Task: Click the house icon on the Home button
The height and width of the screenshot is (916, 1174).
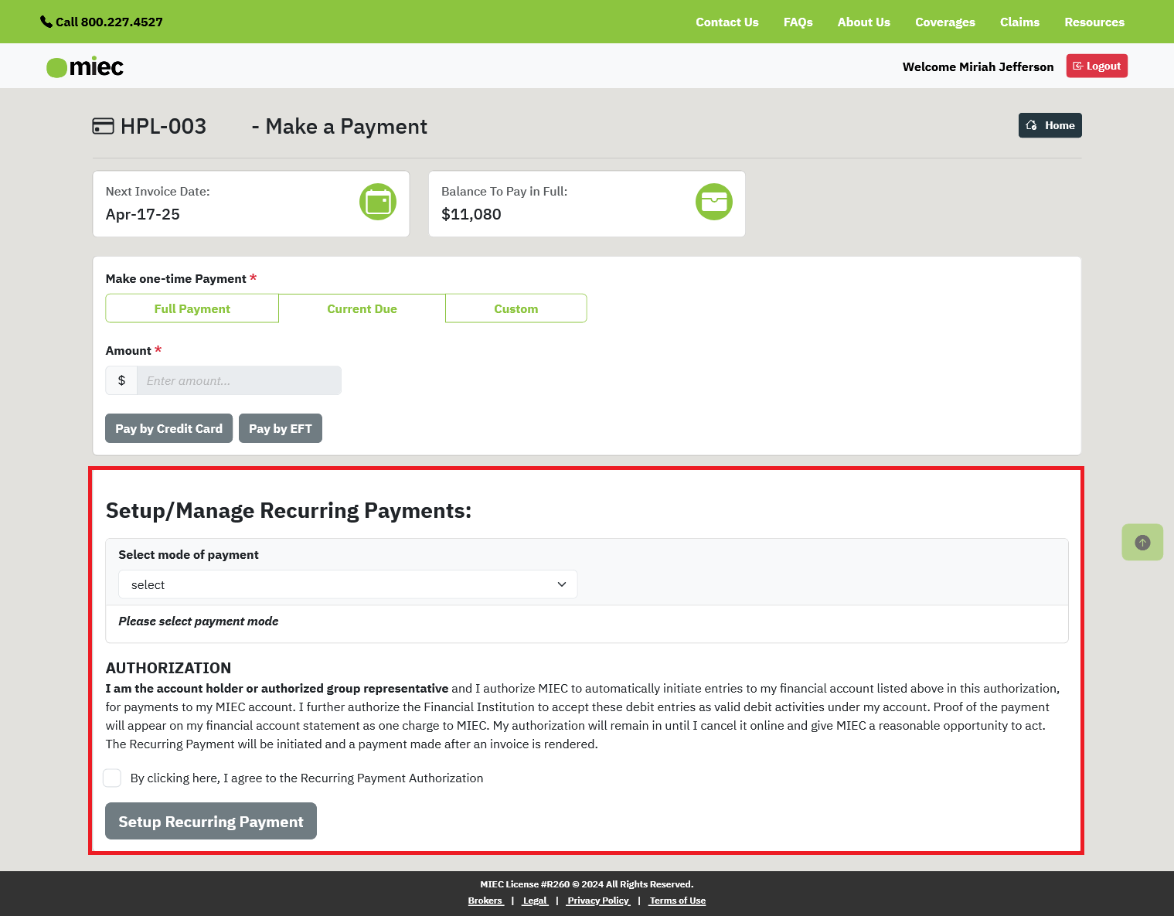Action: pos(1031,124)
